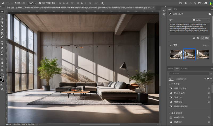This screenshot has height=126, width=213.
Task: Switch to the 조정 tab
Action: [x=175, y=9]
